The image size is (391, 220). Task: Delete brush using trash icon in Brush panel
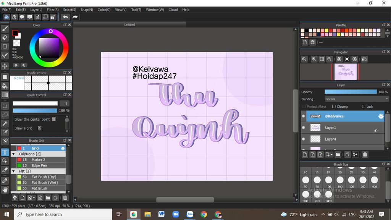pos(65,198)
